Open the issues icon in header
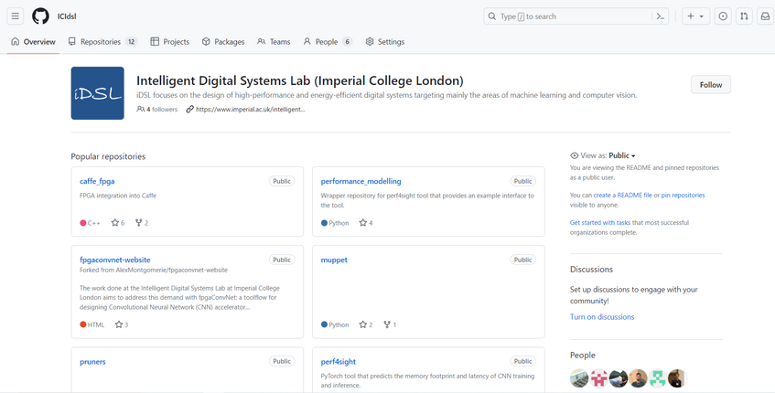The image size is (775, 393). (723, 16)
